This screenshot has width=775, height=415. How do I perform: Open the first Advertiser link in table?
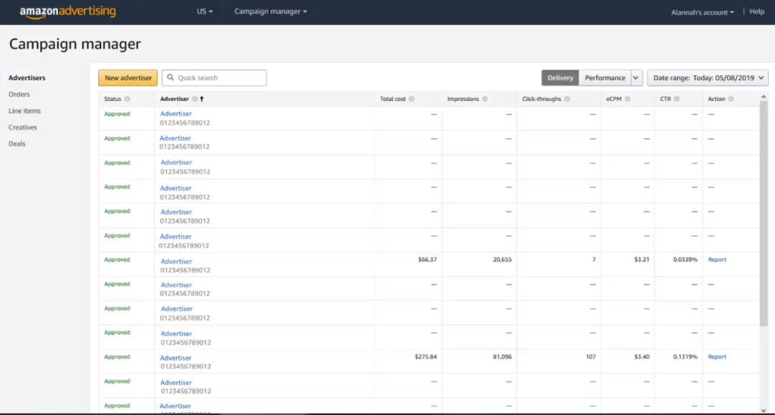coord(176,113)
